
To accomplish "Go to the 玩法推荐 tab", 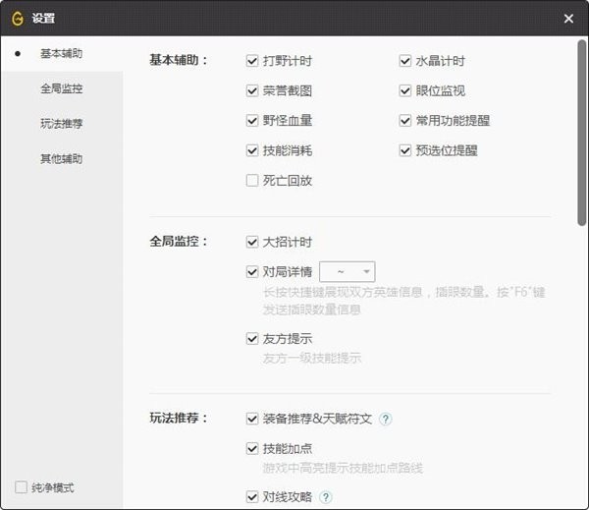I will (61, 123).
